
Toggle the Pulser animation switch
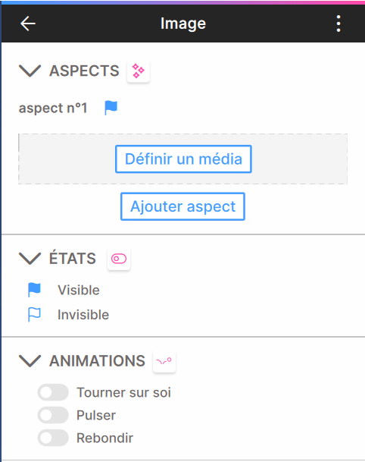(x=53, y=415)
